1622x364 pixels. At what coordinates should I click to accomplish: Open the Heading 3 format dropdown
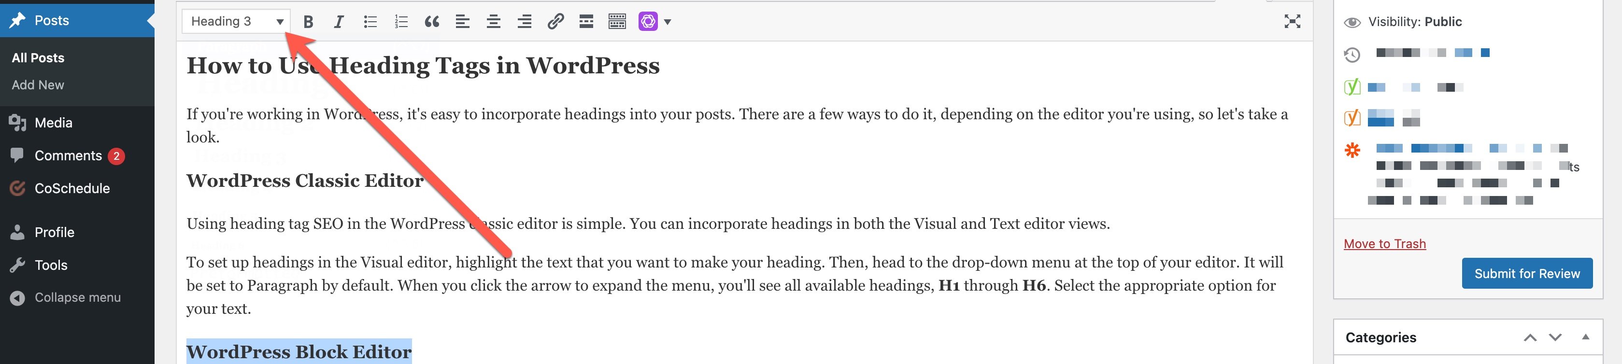coord(236,21)
